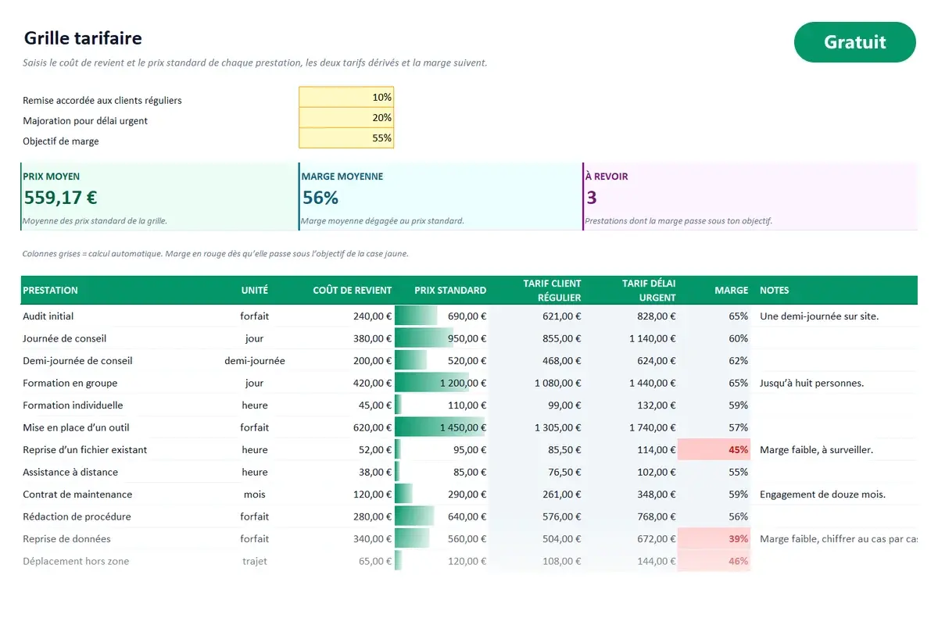Click the note Jusqu'à huit personnes
Image resolution: width=938 pixels, height=625 pixels.
point(811,383)
